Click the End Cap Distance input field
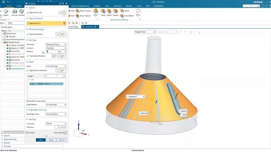The image size is (271, 152). [x=56, y=52]
